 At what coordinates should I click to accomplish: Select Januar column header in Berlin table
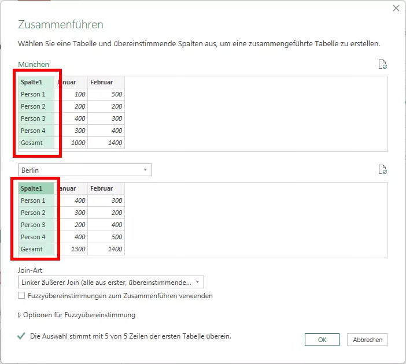71,188
